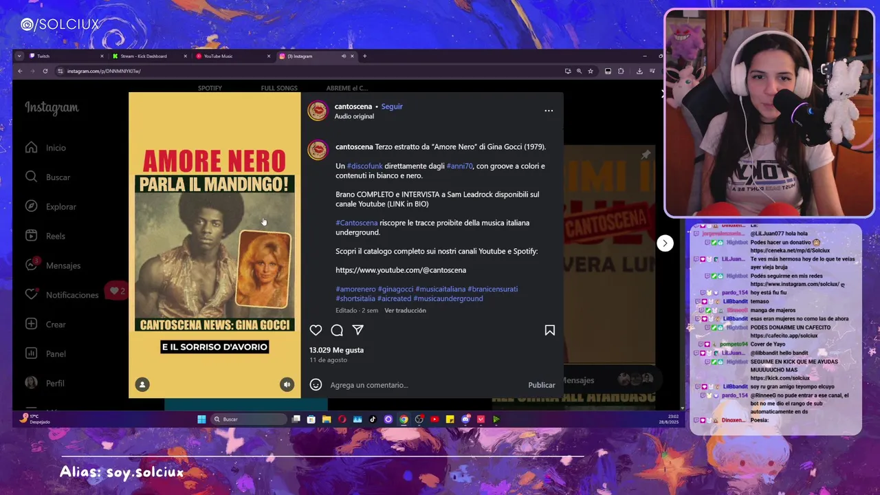Mute the Instagram tab audio icon
This screenshot has width=880, height=495.
[x=344, y=56]
